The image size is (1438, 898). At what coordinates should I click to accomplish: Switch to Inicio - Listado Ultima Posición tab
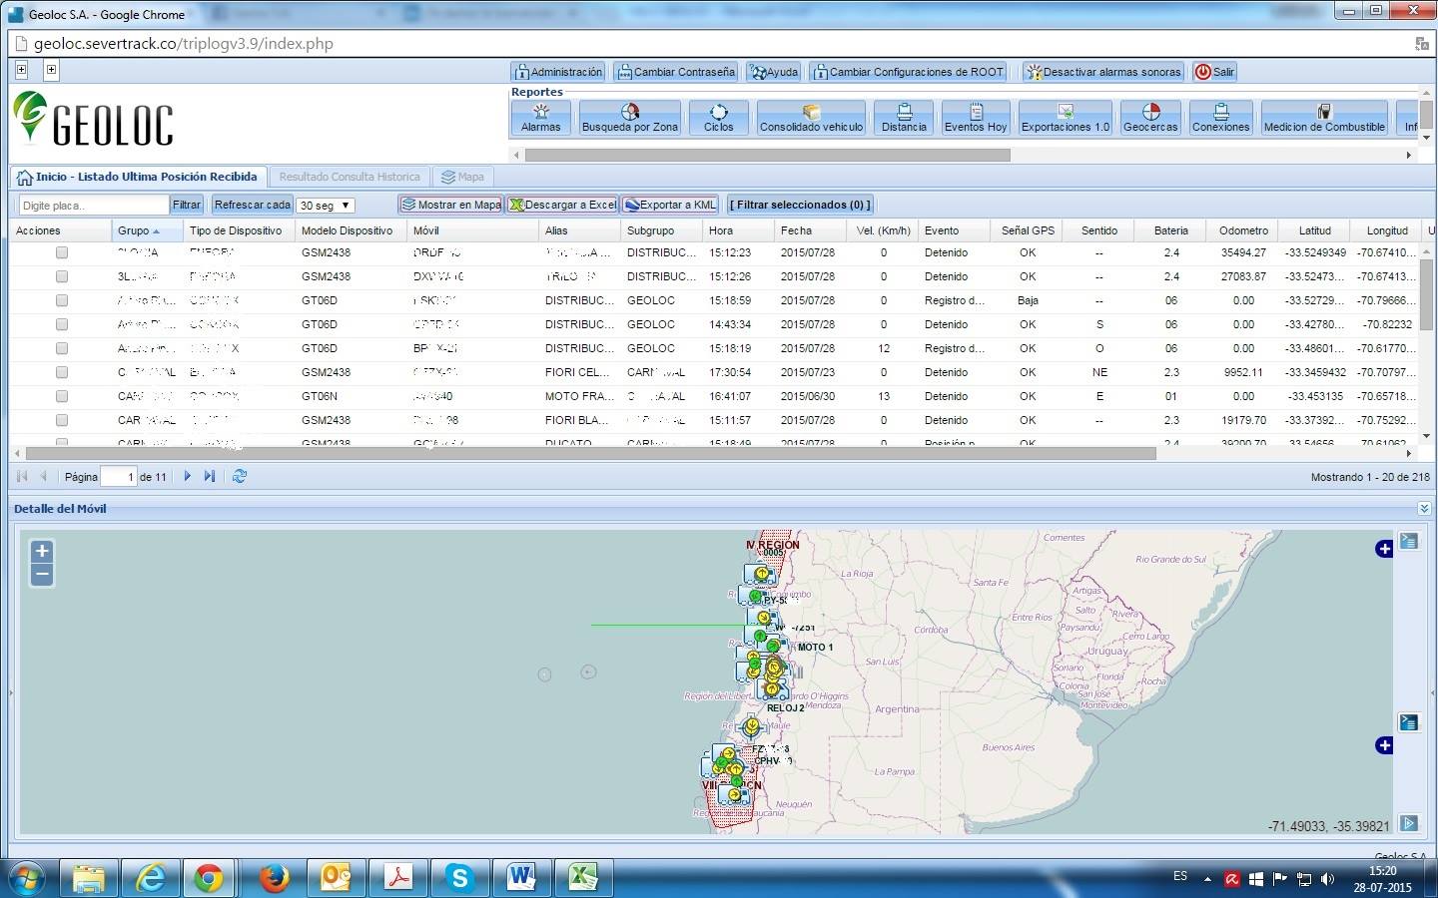(x=137, y=177)
